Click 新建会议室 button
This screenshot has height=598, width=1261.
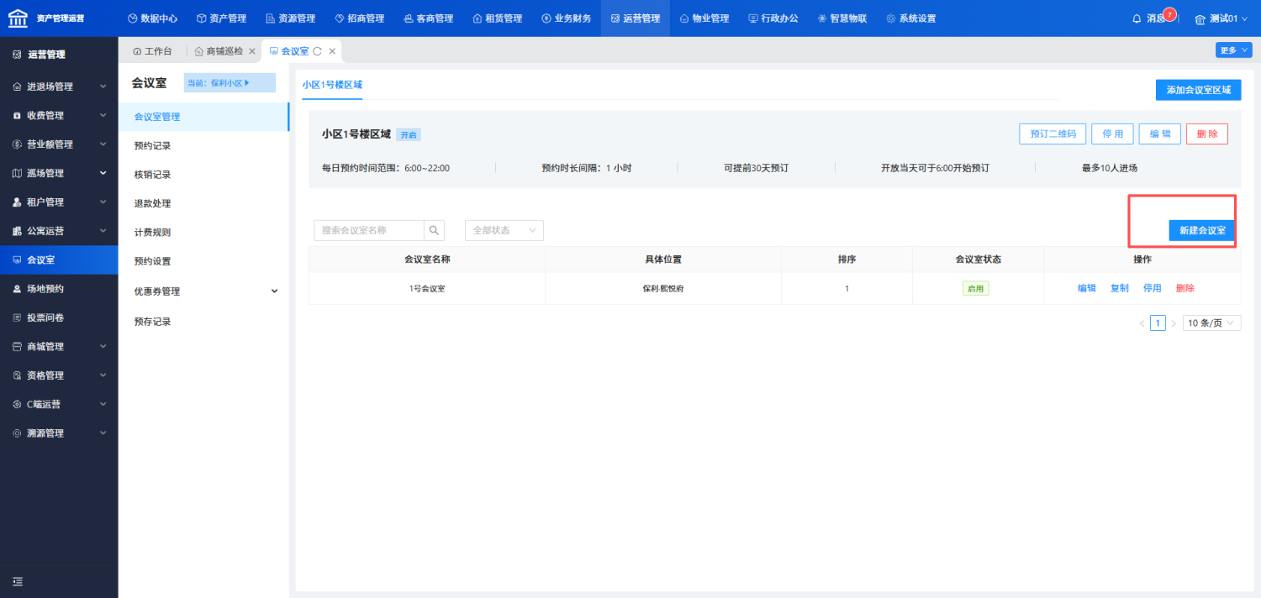[1202, 230]
